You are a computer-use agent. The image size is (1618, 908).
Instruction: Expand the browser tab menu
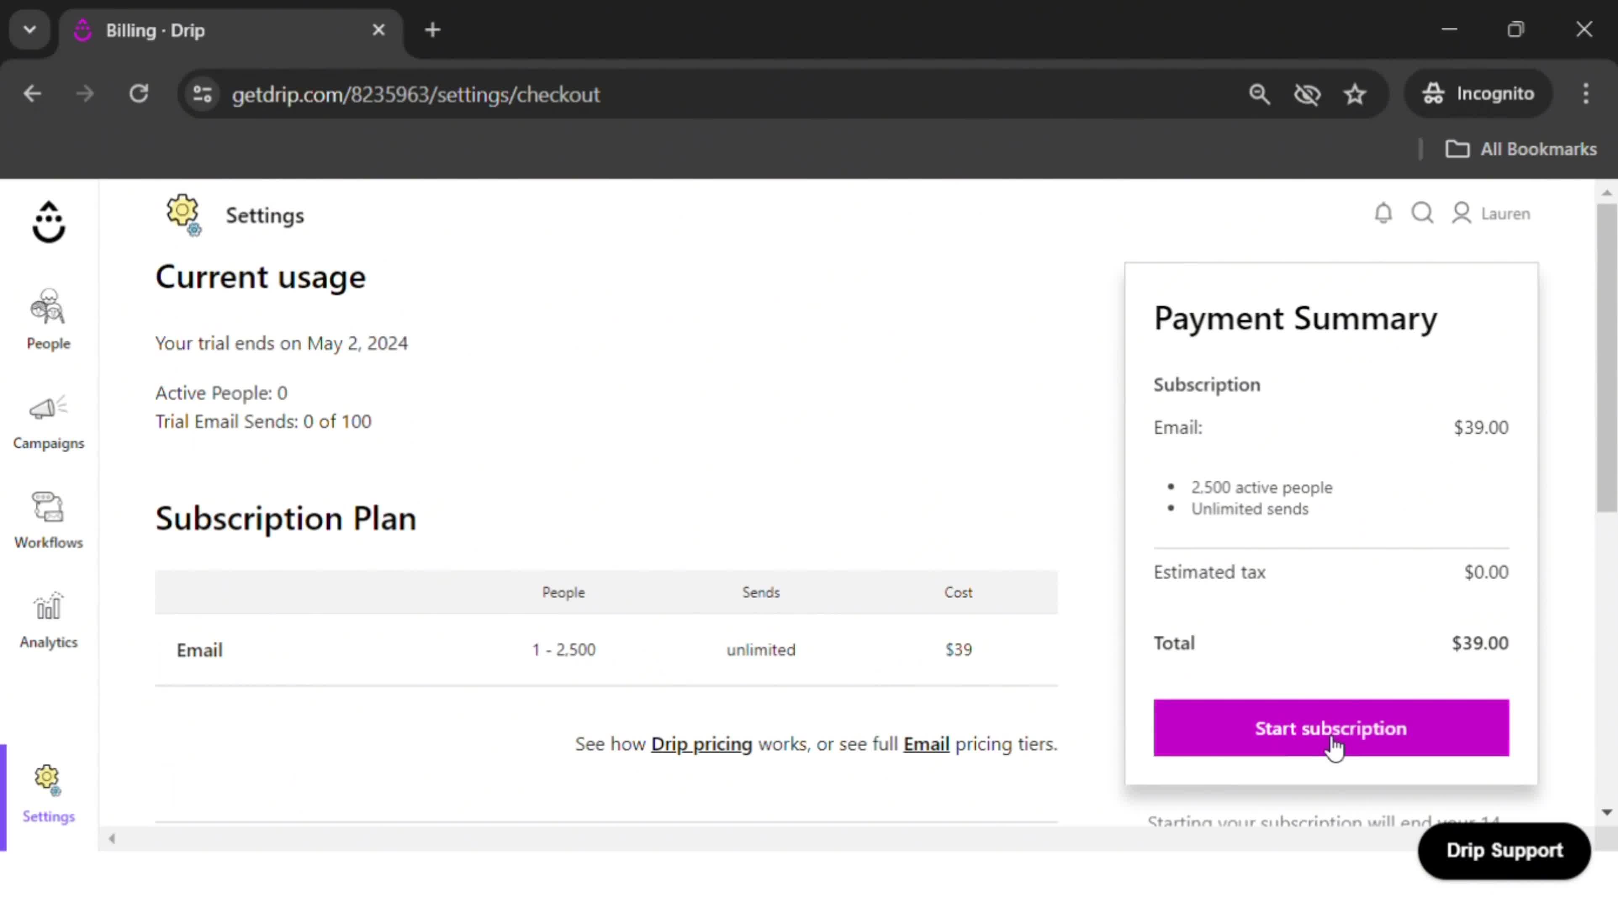30,30
